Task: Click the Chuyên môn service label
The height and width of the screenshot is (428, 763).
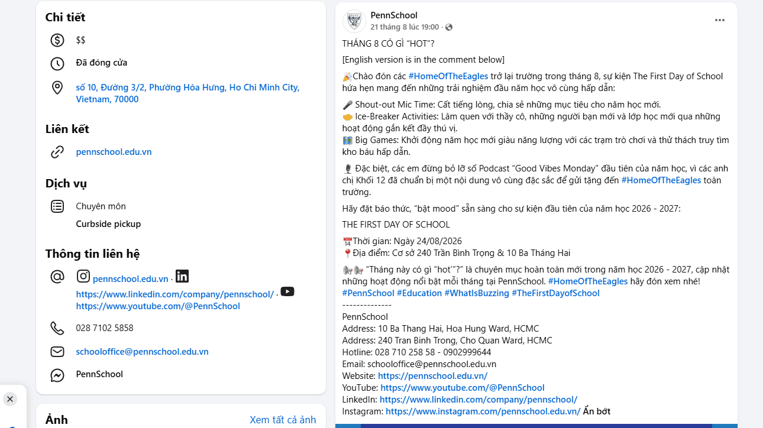Action: click(101, 206)
